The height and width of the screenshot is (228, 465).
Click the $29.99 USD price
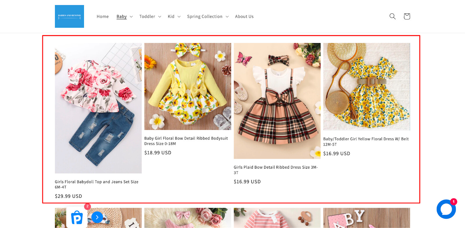coord(69,196)
